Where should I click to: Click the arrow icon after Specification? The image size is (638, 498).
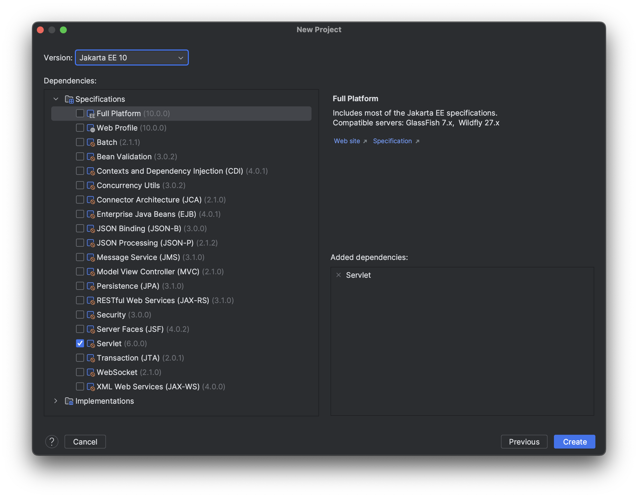click(417, 141)
